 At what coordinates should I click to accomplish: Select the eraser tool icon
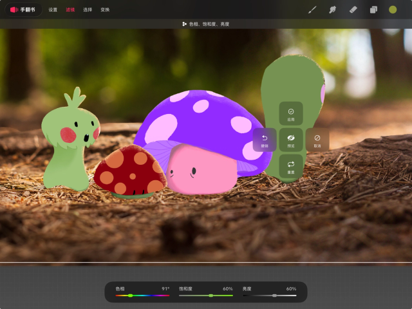coord(352,10)
